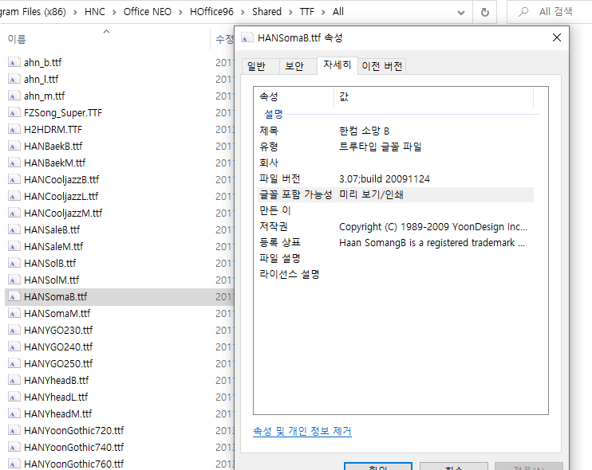Click the 속성 및 개인 정보 제거 link

pyautogui.click(x=302, y=431)
